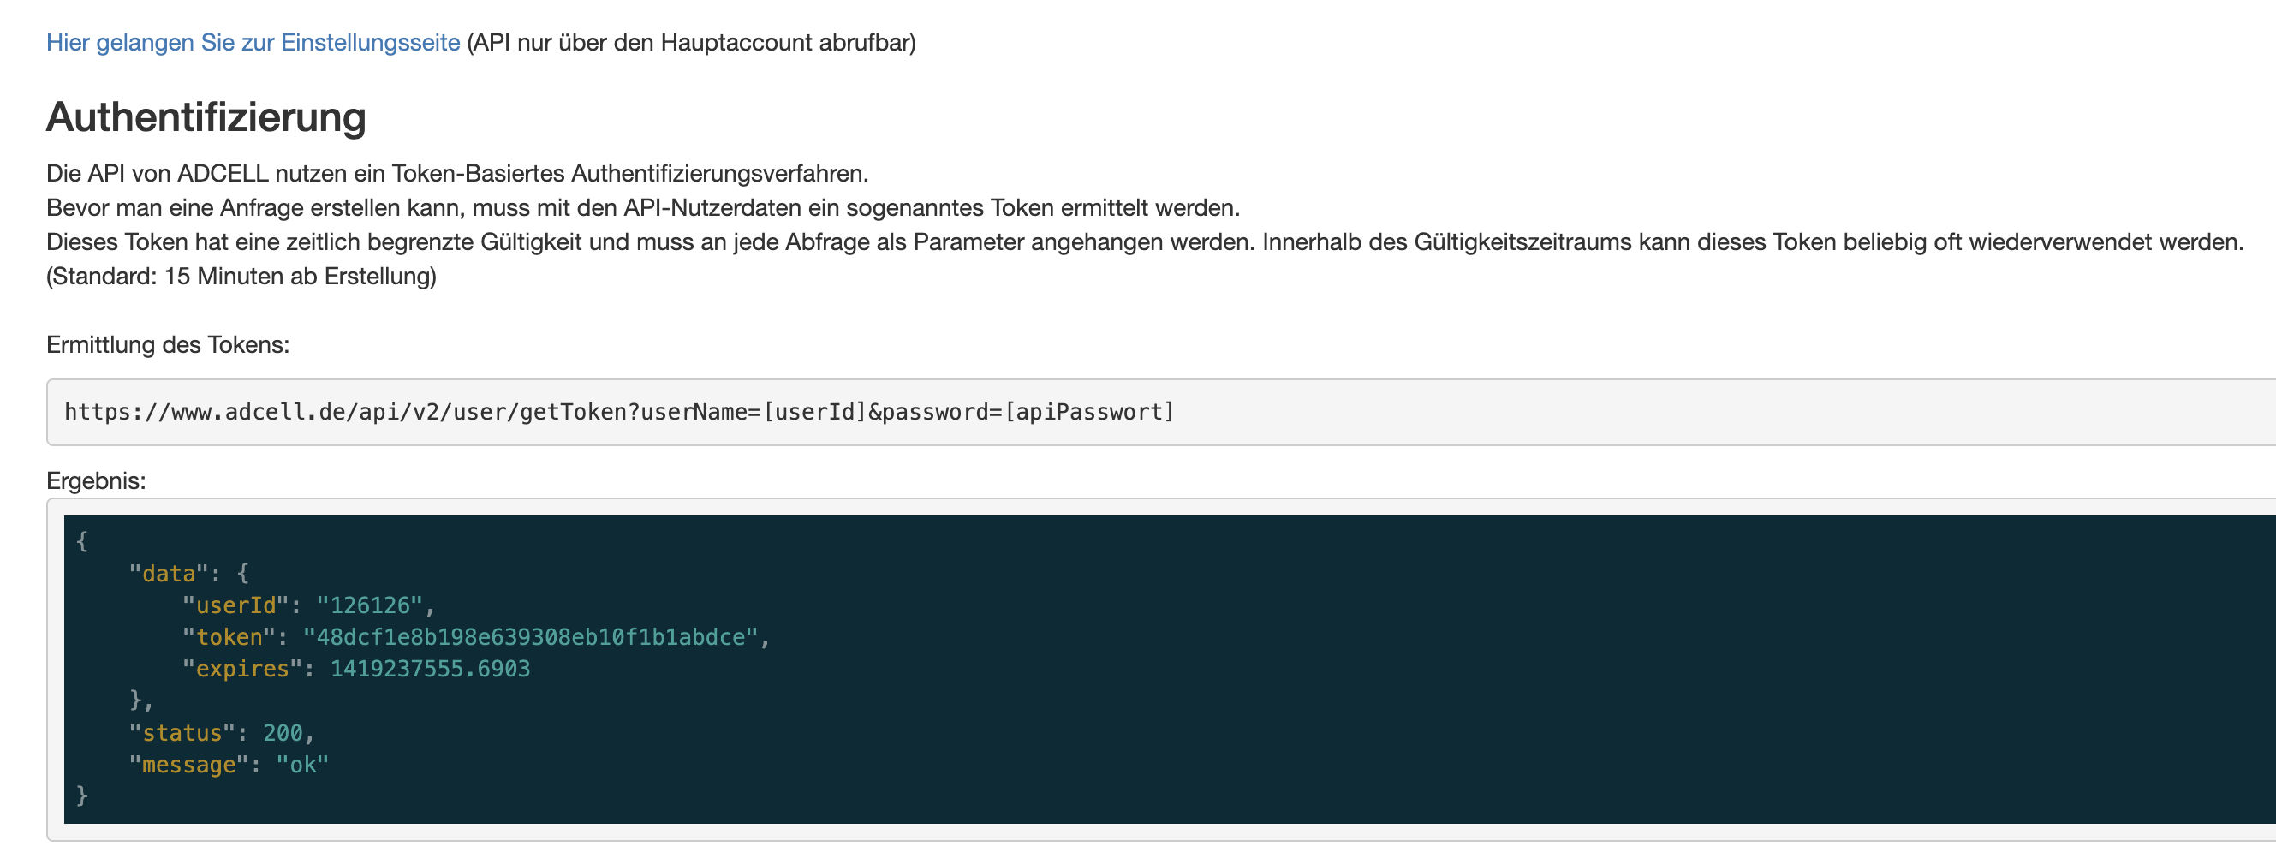Viewport: 2276px width, 858px height.
Task: Click the "expires" key in the JSON
Action: click(242, 669)
